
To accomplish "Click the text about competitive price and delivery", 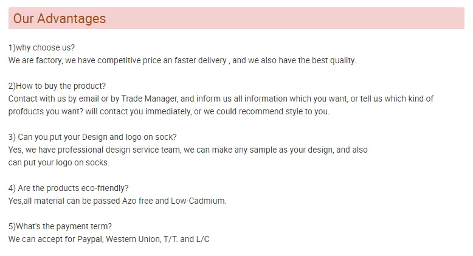I will click(182, 60).
